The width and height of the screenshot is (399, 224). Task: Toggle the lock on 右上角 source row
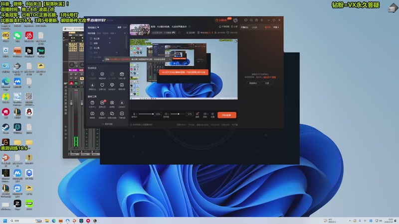110,39
